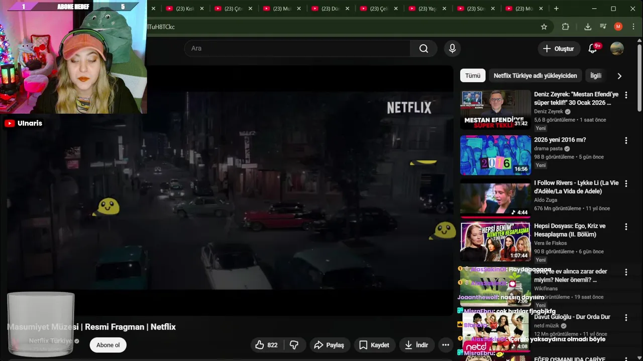Open Hepsi Benim 1:07:44 thumbnail
Viewport: 643px width, 361px height.
pos(495,241)
